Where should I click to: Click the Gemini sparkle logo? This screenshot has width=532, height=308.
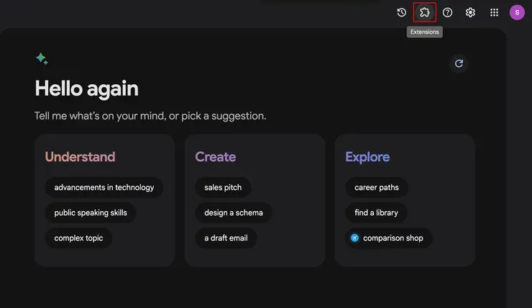[x=42, y=59]
